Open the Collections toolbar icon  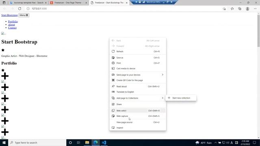[240, 9]
